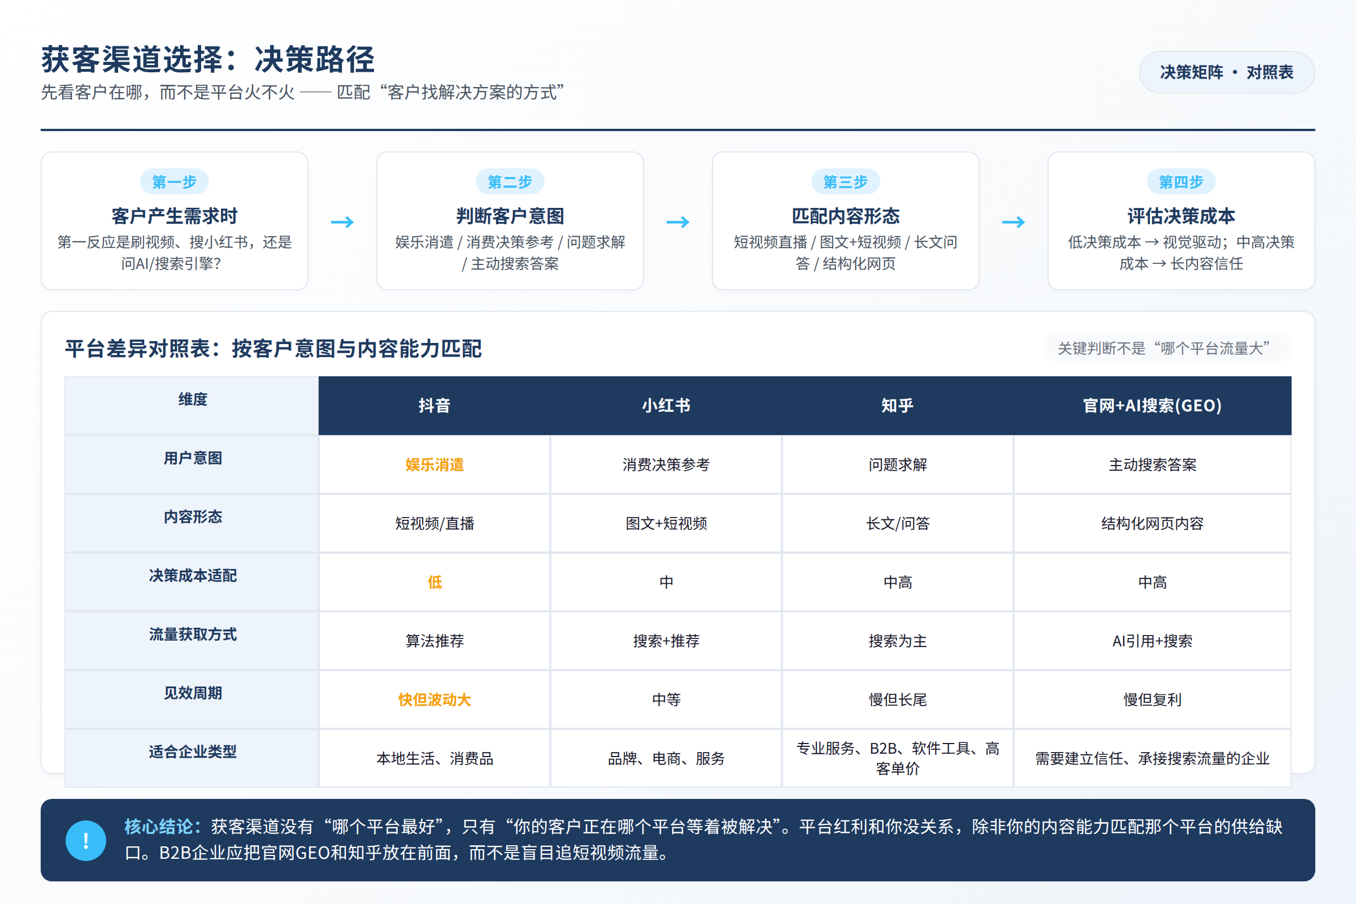Image resolution: width=1356 pixels, height=904 pixels.
Task: Click the 慢但长尾 cell
Action: coord(898,700)
